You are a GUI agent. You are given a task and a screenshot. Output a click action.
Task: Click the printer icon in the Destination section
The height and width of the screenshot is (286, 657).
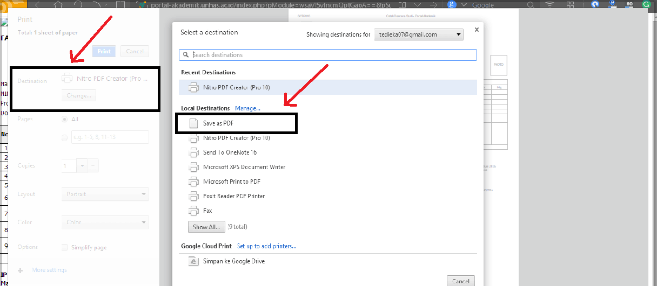(67, 78)
